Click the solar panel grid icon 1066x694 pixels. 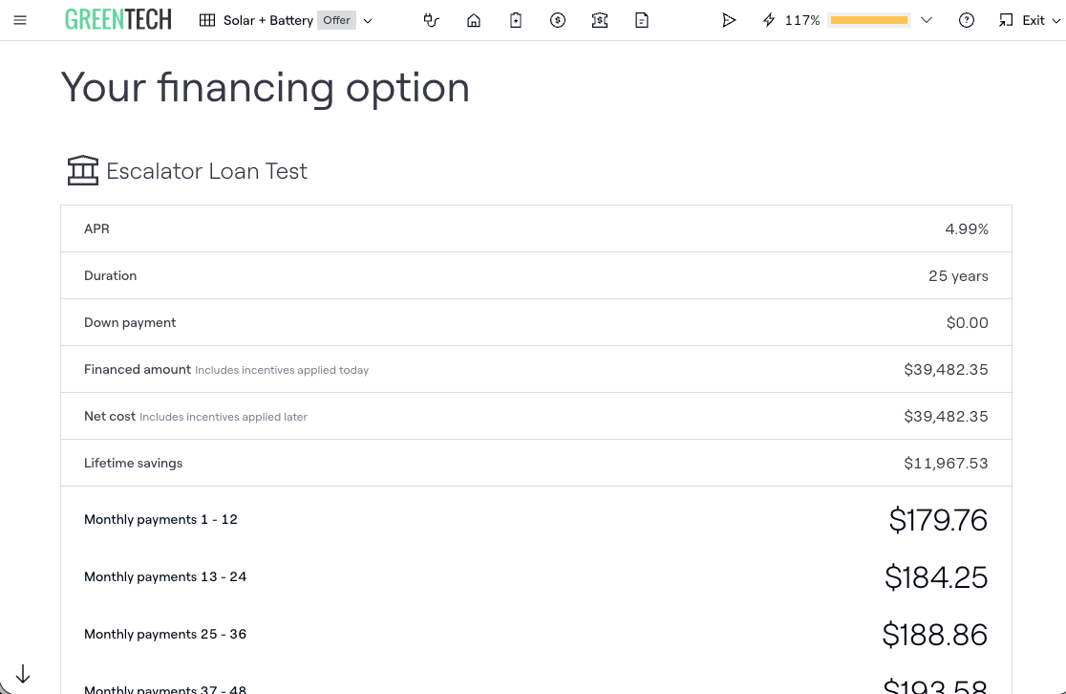click(207, 20)
